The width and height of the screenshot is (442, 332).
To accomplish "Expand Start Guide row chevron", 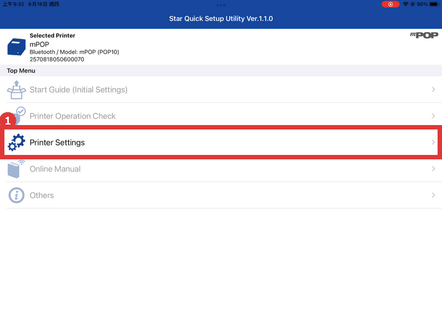I will [433, 90].
